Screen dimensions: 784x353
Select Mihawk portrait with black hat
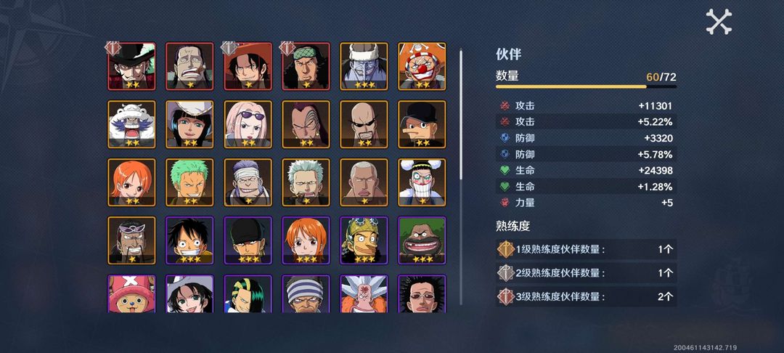[131, 66]
